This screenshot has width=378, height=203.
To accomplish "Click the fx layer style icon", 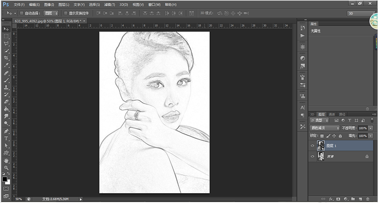I will (x=331, y=199).
